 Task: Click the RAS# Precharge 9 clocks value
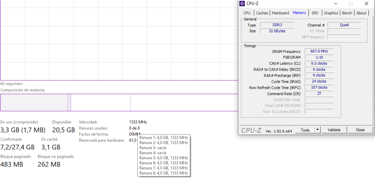coord(319,75)
